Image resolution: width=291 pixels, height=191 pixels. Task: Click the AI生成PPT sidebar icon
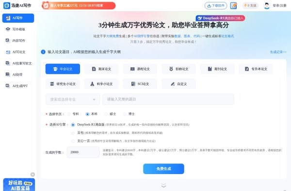8,86
